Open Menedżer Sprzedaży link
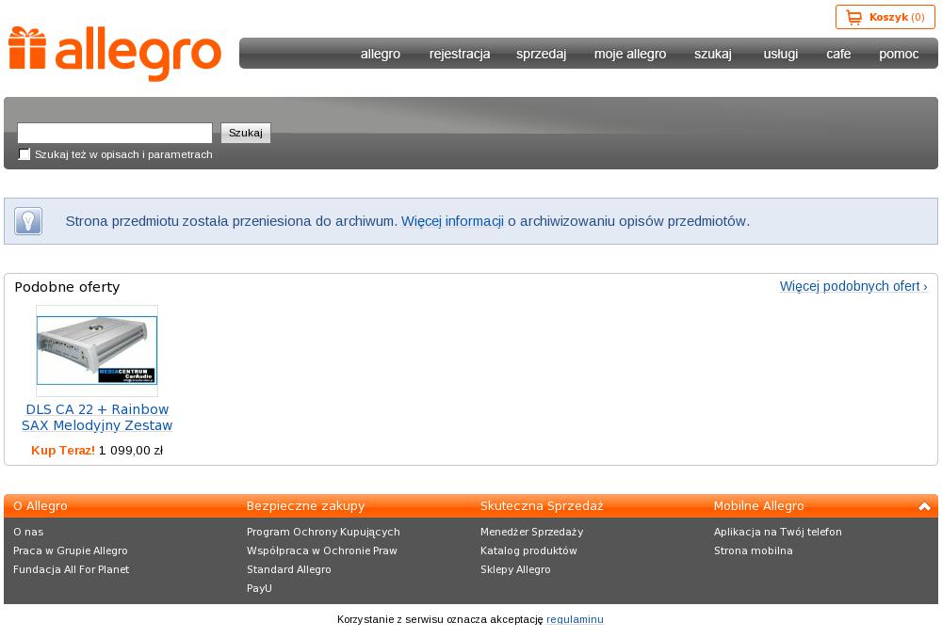942x638 pixels. 531,532
